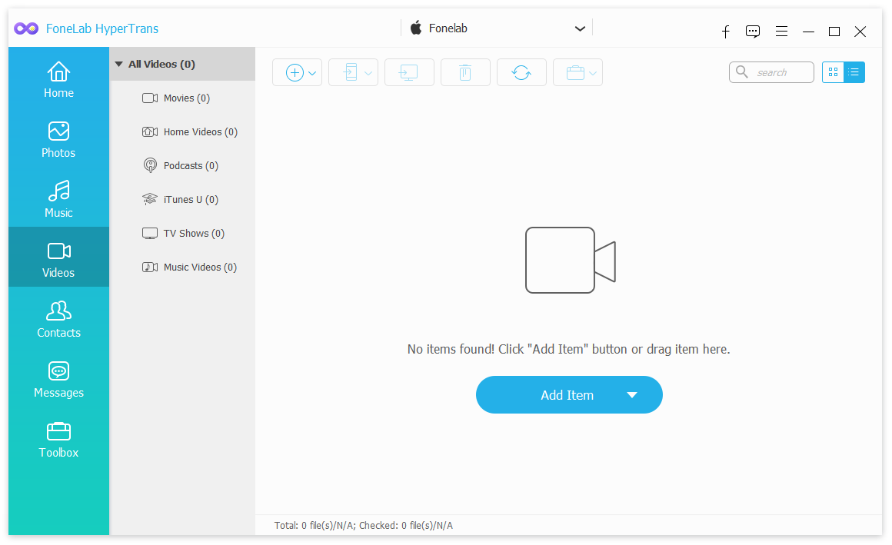Click the large video camera placeholder
The width and height of the screenshot is (892, 545).
pos(571,261)
